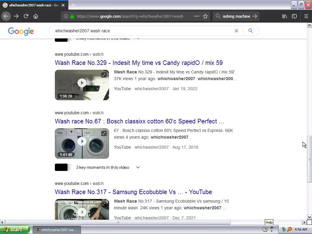Open a new browser tab
This screenshot has width=312, height=234.
click(73, 5)
